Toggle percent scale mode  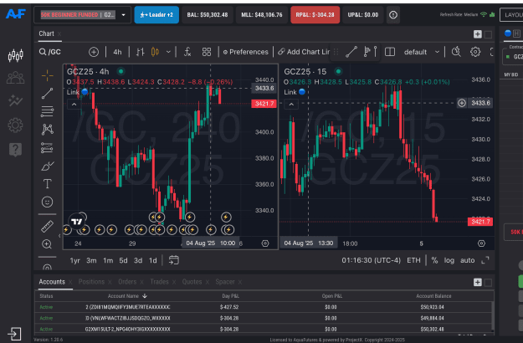434,260
